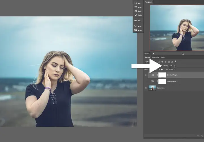Filter layers by smart objects icon
This screenshot has height=142, width=204.
[x=172, y=62]
